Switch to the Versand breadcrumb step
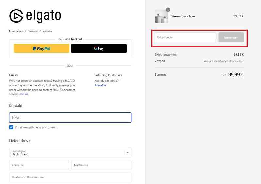The height and width of the screenshot is (184, 261). tap(33, 31)
